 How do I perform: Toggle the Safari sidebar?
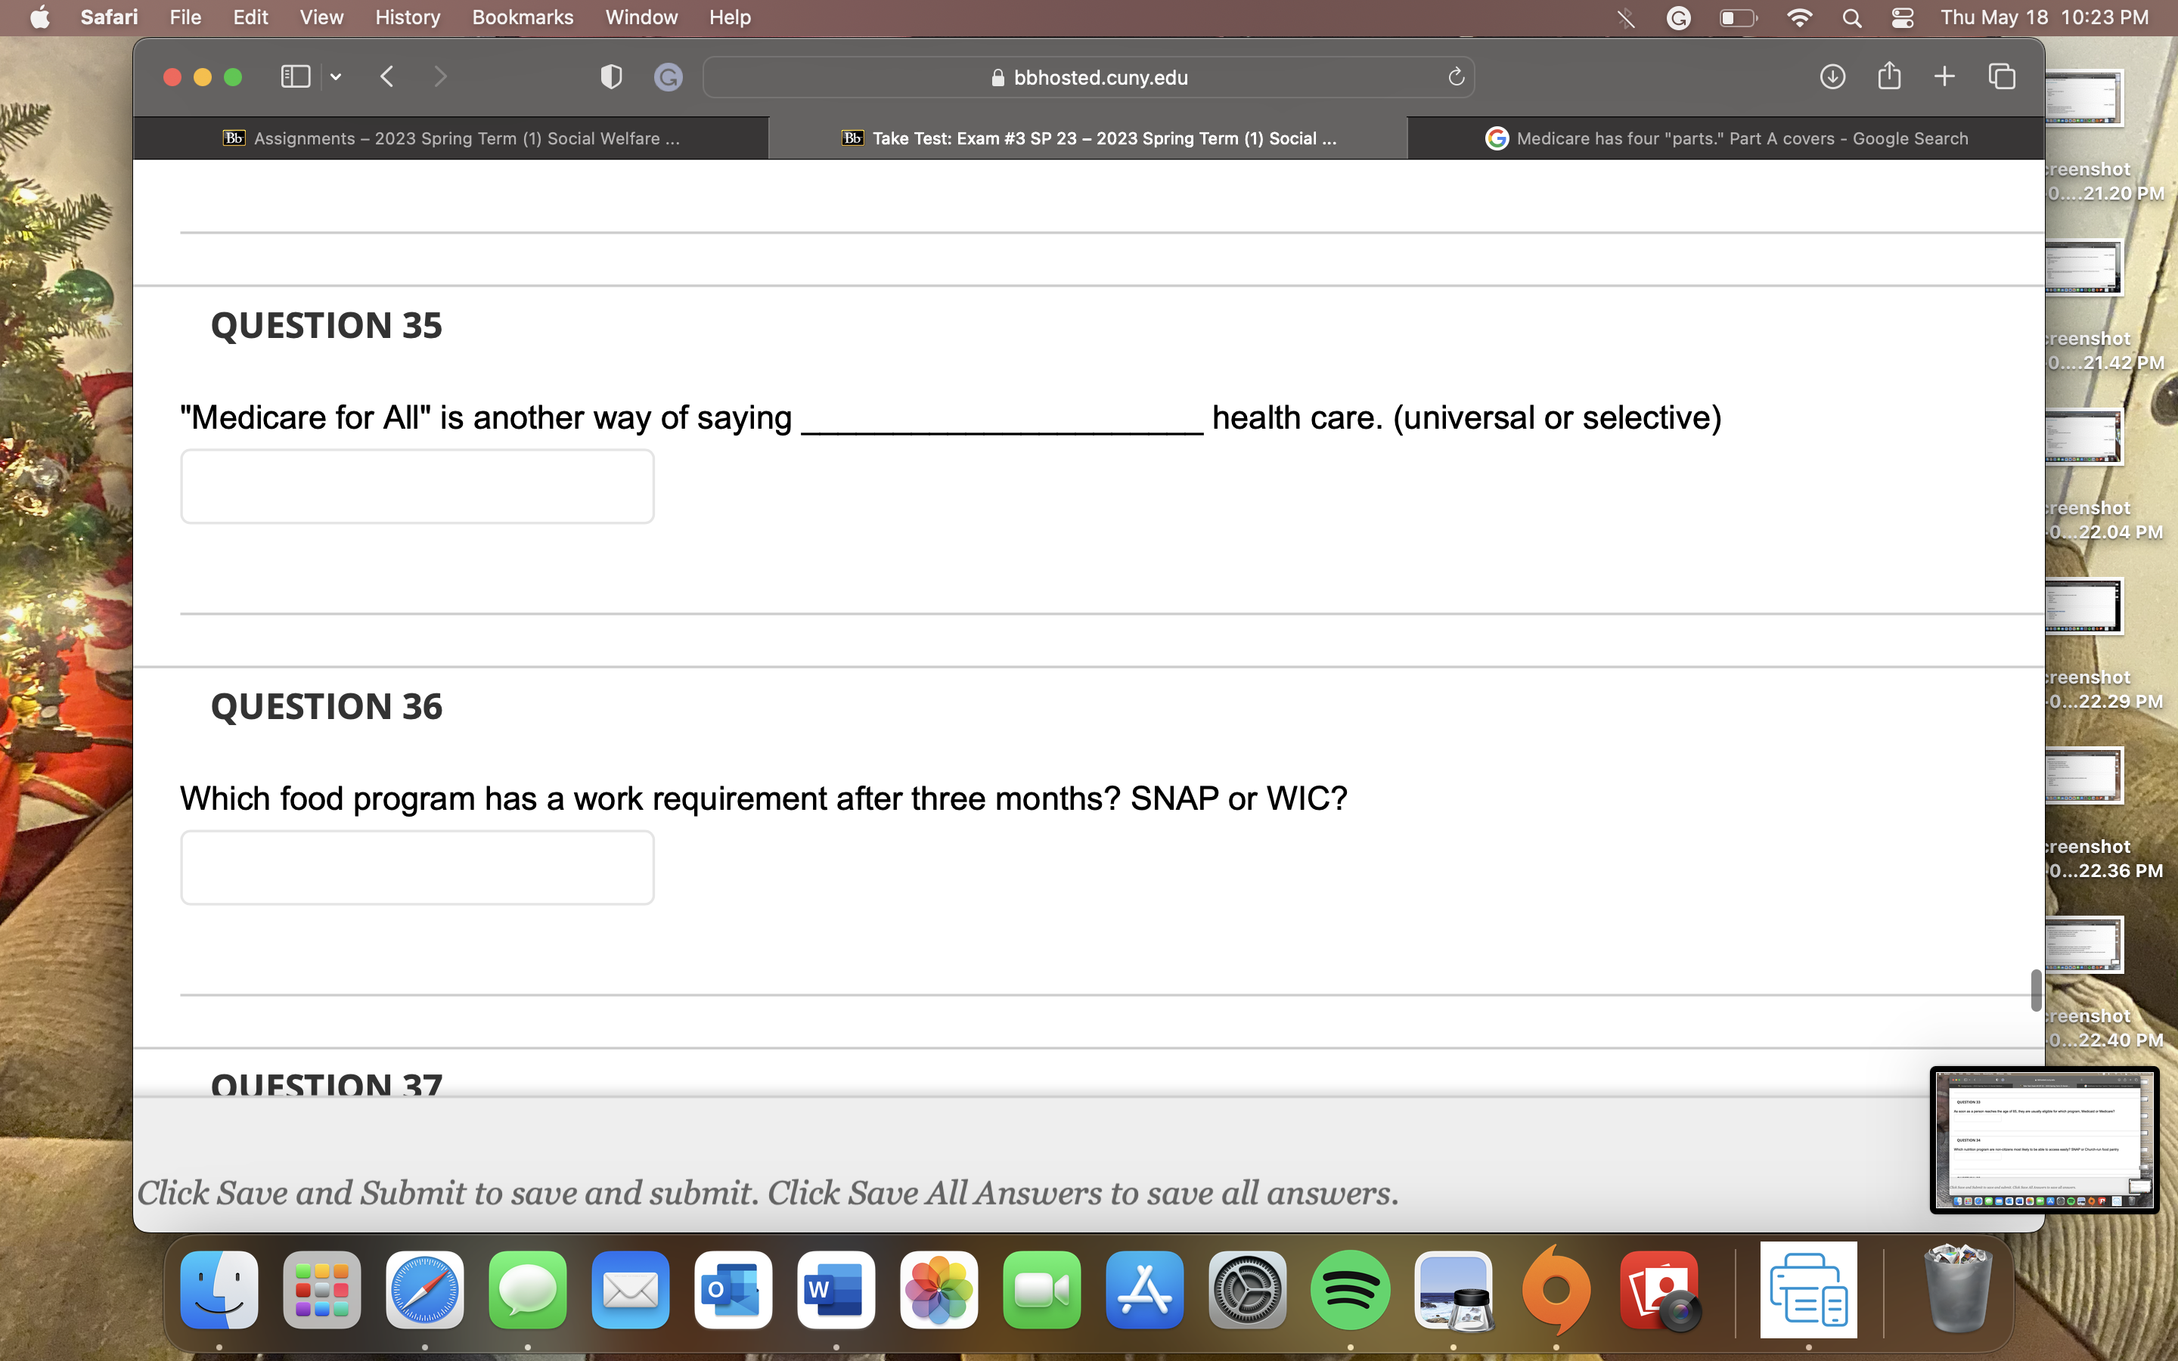tap(293, 76)
